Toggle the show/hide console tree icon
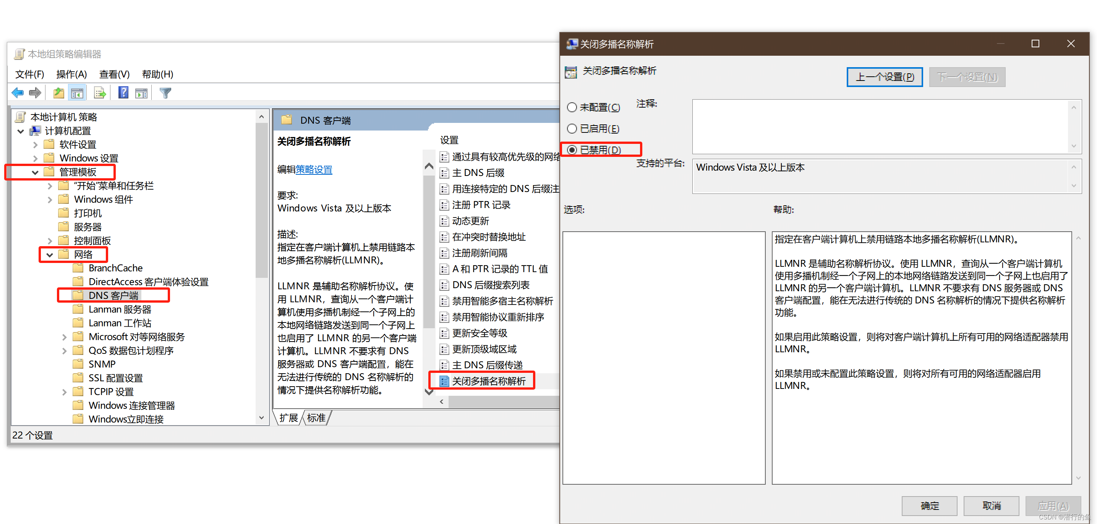The image size is (1097, 524). [77, 93]
